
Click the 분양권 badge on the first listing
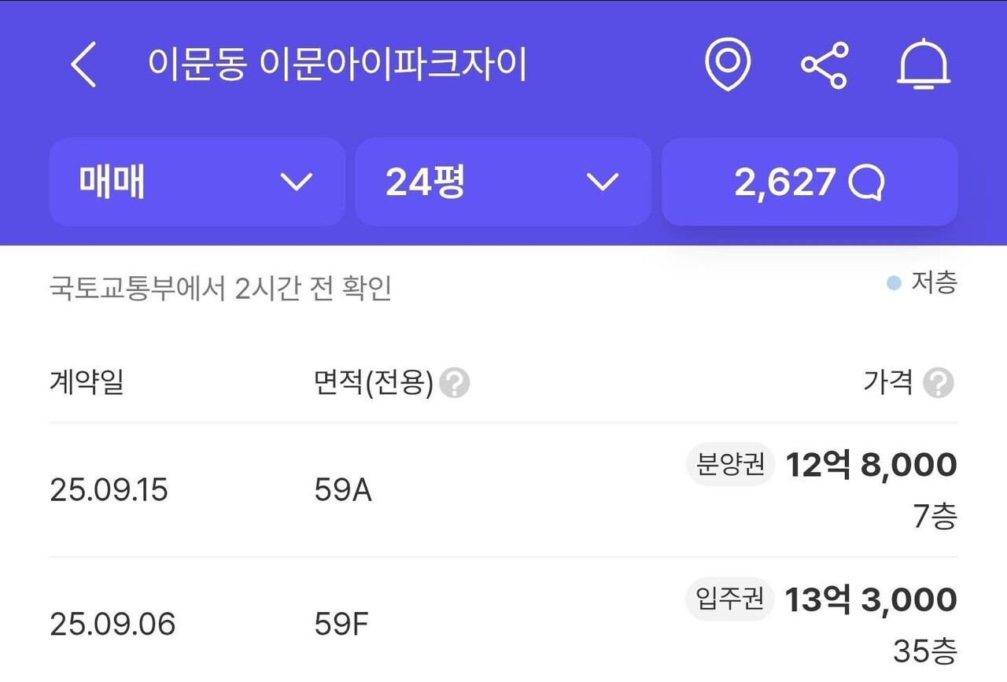729,465
